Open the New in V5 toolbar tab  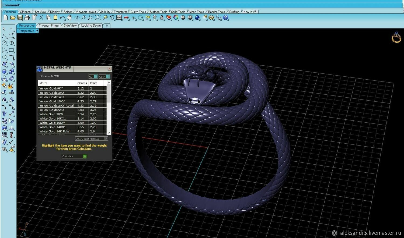click(250, 12)
